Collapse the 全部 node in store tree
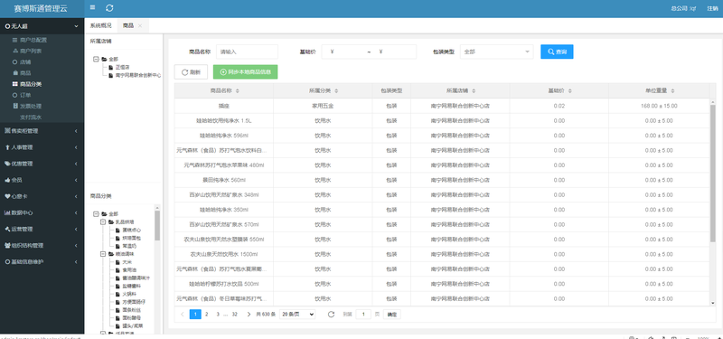This screenshot has width=723, height=339. (96, 59)
